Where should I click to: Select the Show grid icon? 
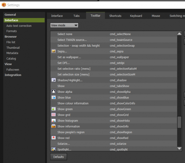pos(53,115)
